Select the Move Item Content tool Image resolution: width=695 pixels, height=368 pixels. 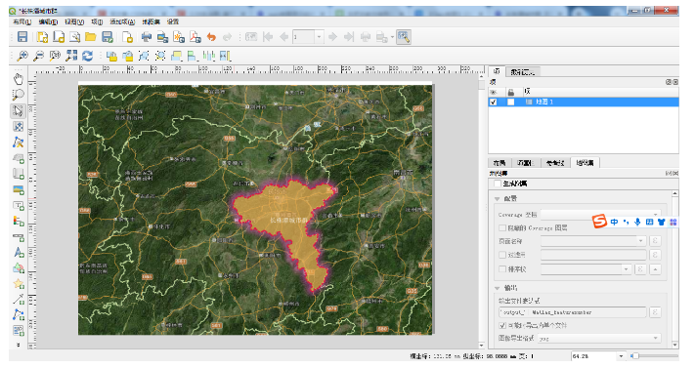(19, 127)
